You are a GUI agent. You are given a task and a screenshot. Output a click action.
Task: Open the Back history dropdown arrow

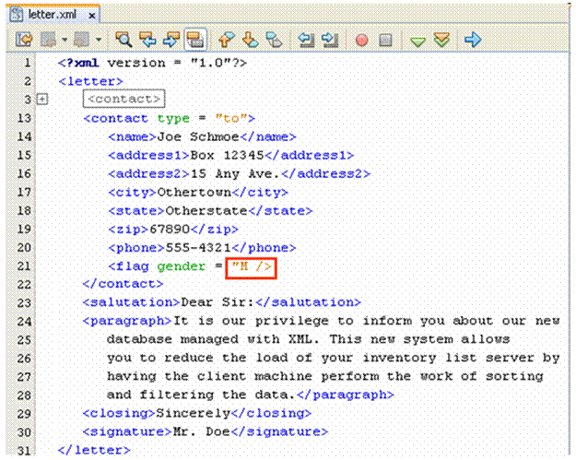tap(65, 40)
